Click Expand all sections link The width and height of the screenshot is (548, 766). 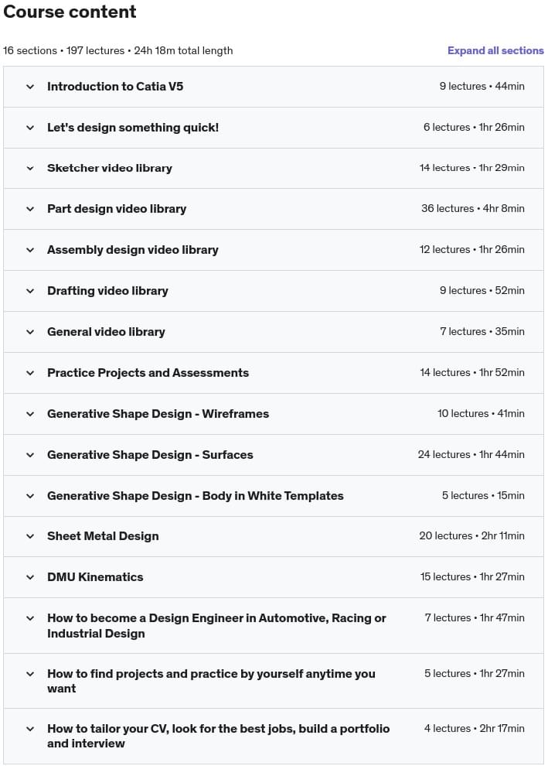pos(495,50)
